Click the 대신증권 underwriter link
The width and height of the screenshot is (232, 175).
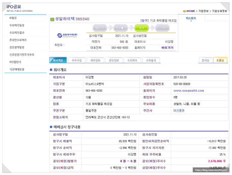(x=179, y=110)
